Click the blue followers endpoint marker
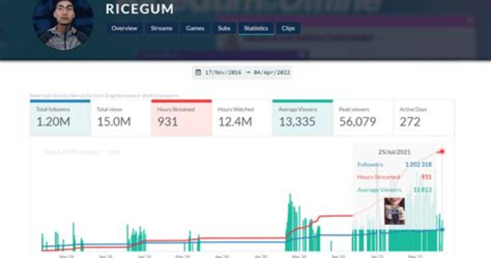This screenshot has height=258, width=491. (442, 230)
